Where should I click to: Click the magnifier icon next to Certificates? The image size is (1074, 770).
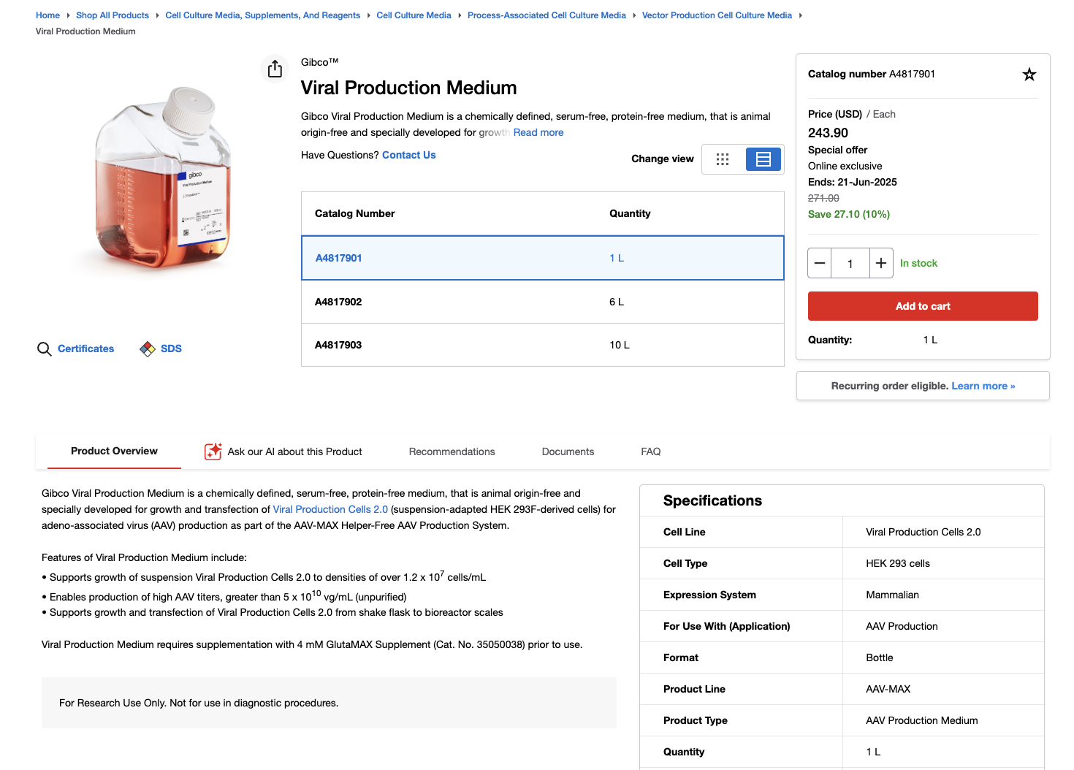(44, 348)
